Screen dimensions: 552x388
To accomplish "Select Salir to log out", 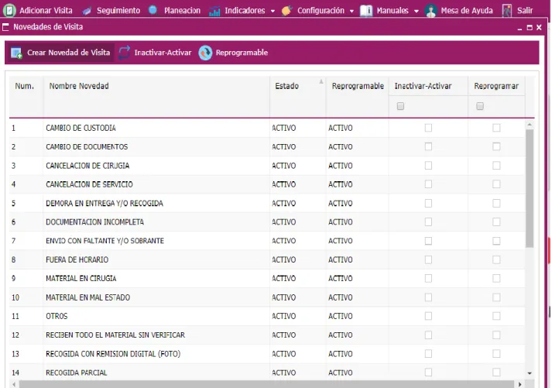I will (x=525, y=11).
